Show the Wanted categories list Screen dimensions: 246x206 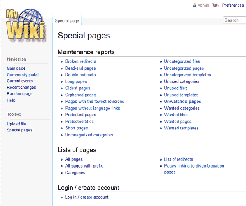tap(182, 109)
